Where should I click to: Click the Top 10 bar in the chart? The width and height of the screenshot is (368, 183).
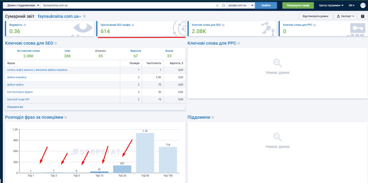(99, 172)
